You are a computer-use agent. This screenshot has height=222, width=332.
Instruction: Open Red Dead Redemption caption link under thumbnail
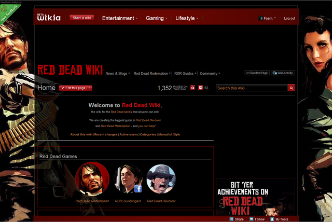coord(92,201)
